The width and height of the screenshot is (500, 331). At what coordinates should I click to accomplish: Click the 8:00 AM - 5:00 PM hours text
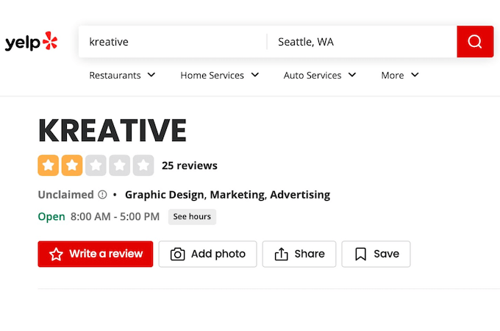115,216
